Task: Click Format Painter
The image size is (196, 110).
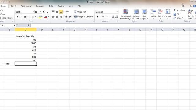Action: tap(7, 18)
